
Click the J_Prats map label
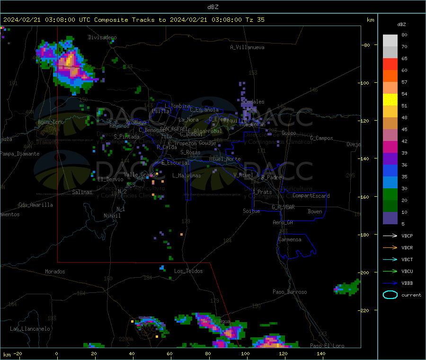pyautogui.click(x=262, y=192)
